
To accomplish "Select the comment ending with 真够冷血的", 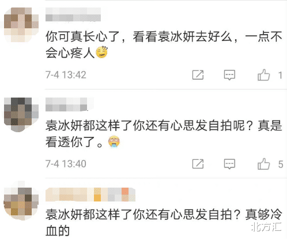I will click(164, 222).
